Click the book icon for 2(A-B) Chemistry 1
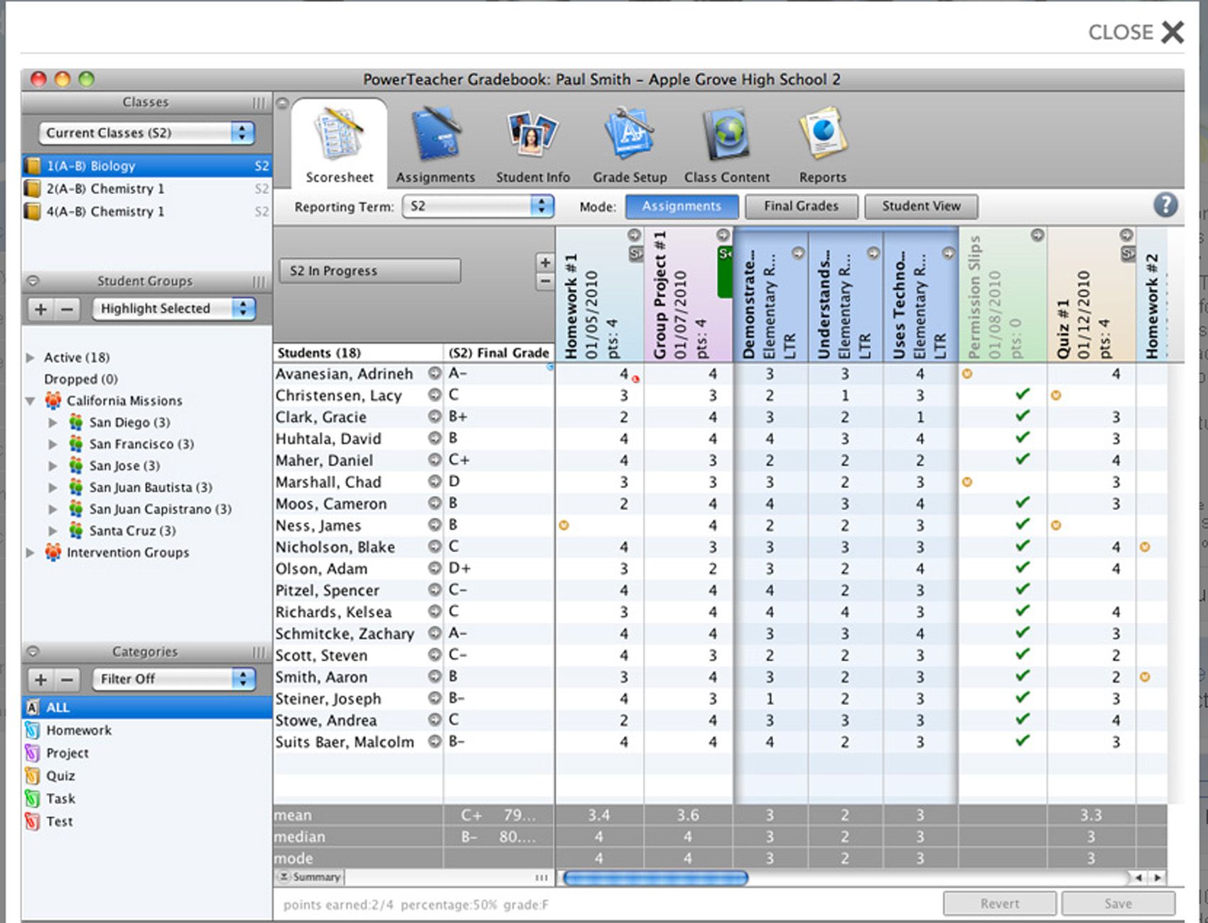 (x=33, y=189)
